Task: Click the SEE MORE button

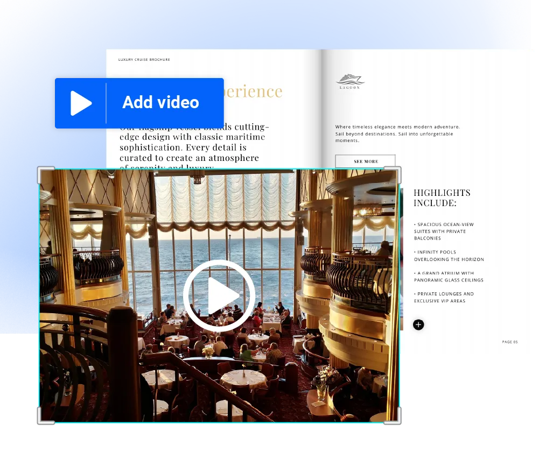Action: point(366,161)
